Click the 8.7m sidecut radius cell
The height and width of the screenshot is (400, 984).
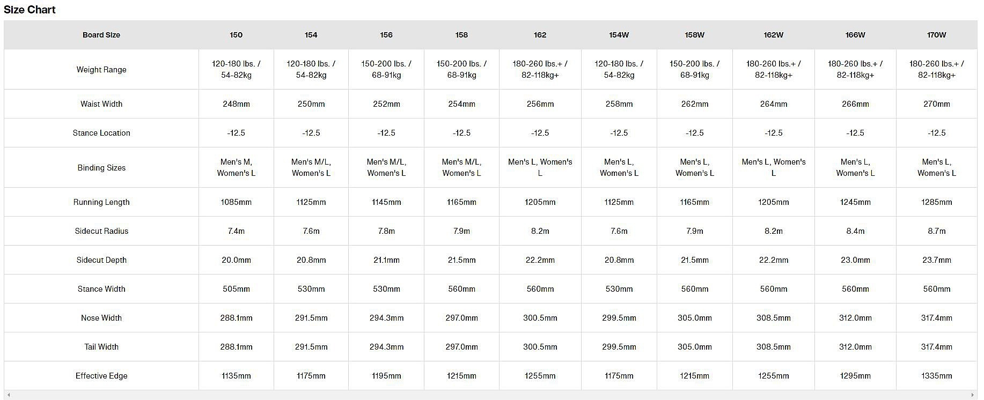(936, 231)
